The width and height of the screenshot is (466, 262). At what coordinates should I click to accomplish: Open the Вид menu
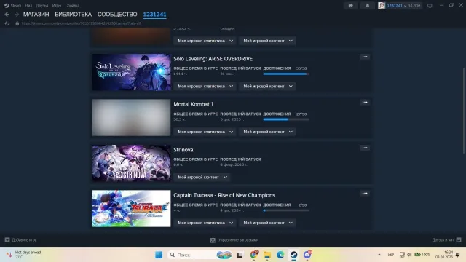tap(28, 5)
